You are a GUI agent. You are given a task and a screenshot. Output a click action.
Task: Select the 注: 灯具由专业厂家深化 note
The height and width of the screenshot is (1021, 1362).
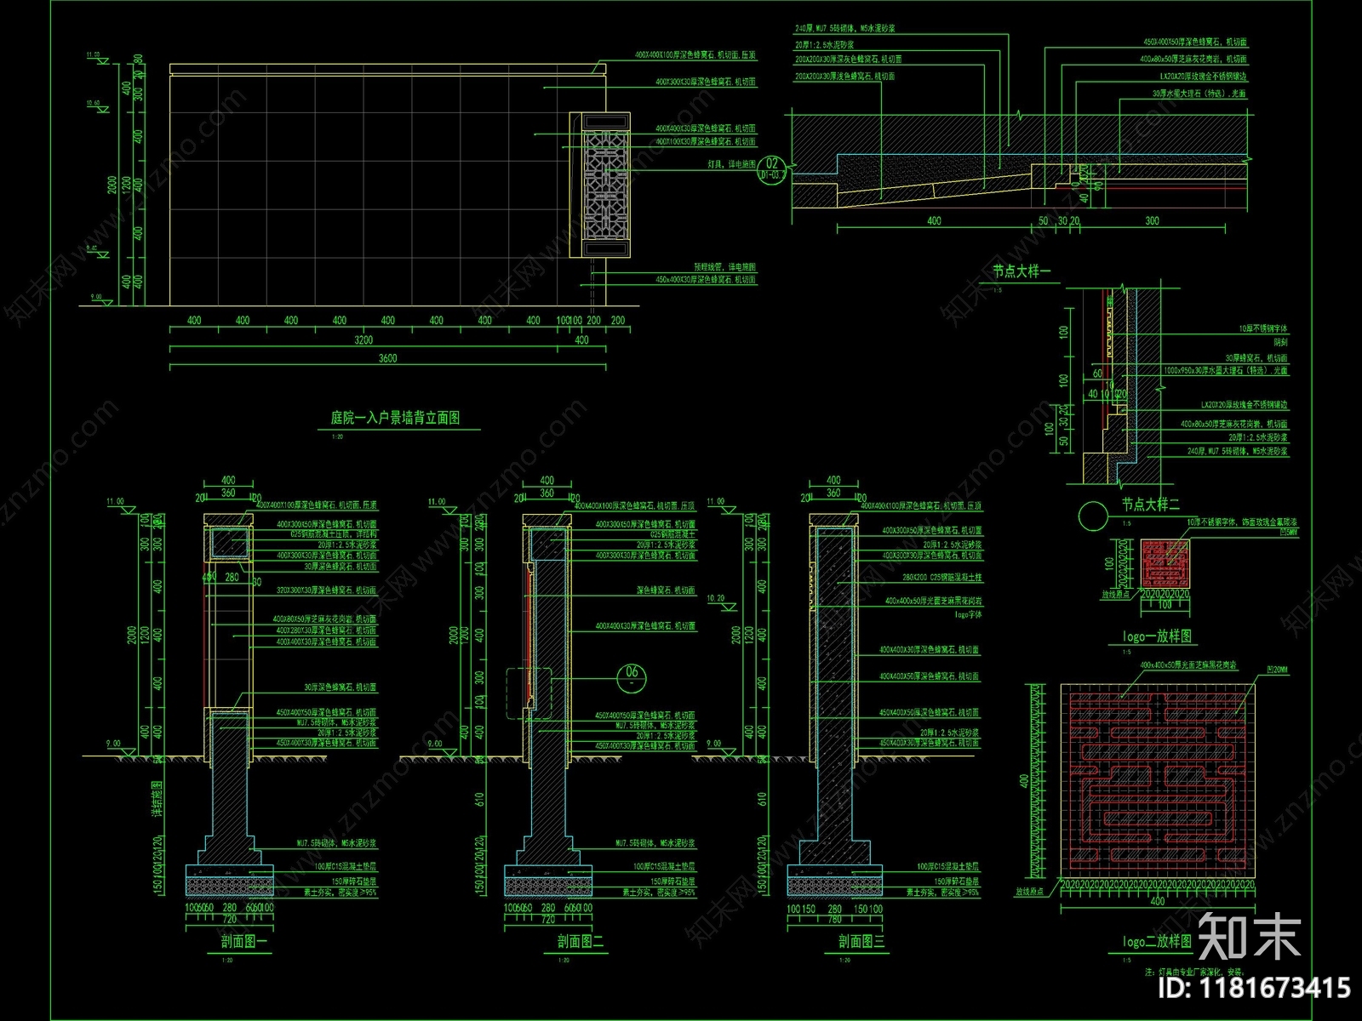coord(1194,971)
